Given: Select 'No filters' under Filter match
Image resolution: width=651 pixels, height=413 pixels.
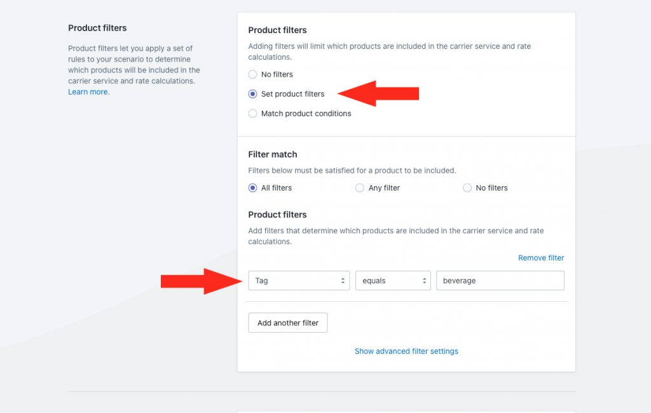Looking at the screenshot, I should click(x=467, y=187).
